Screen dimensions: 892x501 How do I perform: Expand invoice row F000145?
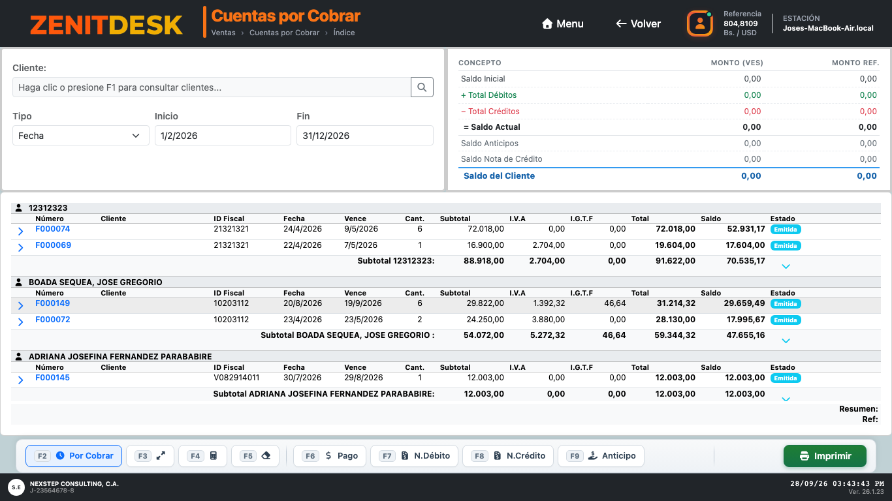(20, 380)
